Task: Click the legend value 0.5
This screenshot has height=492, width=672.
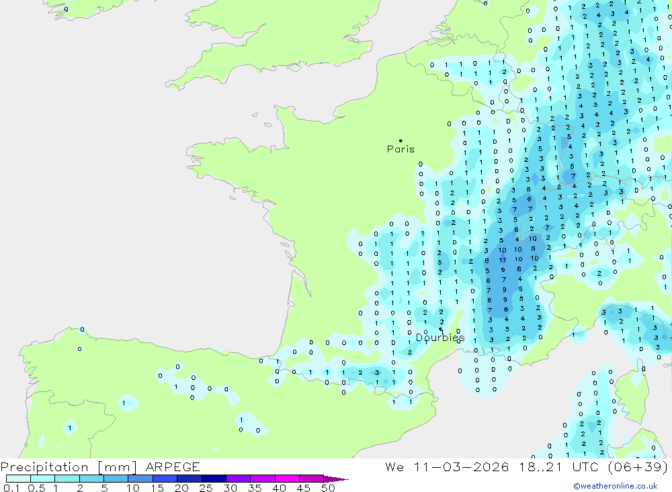Action: [x=36, y=488]
